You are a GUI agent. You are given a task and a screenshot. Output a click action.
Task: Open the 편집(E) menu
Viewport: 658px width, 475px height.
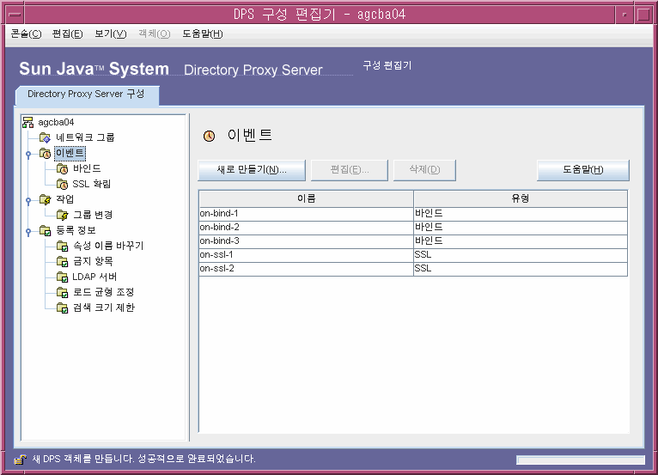(x=67, y=33)
